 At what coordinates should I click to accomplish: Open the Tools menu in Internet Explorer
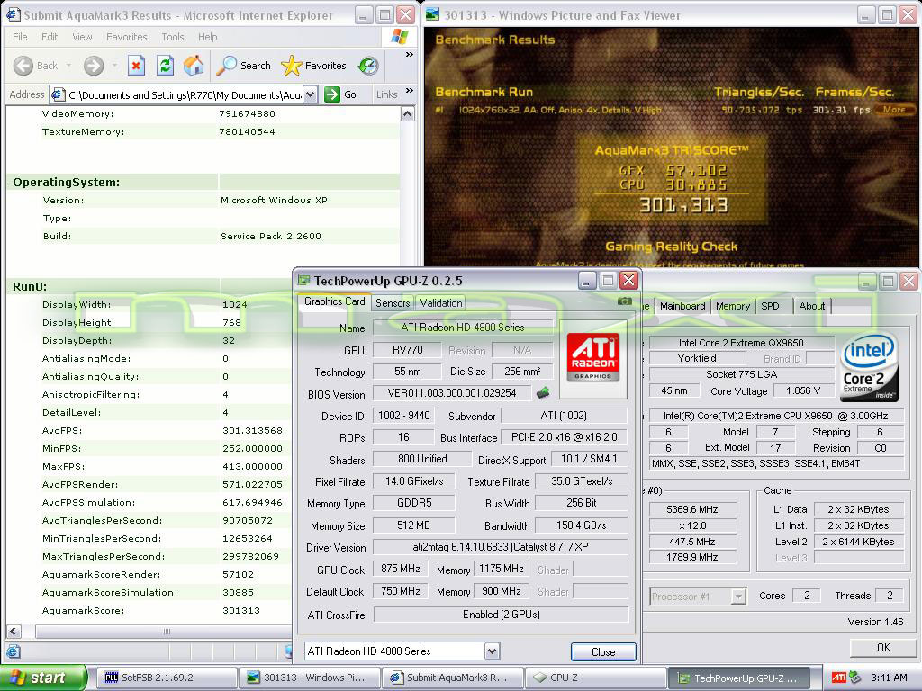172,36
